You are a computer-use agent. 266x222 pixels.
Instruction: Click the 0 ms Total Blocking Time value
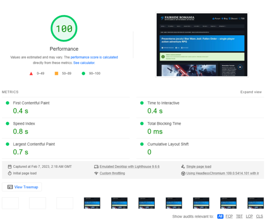tap(155, 131)
